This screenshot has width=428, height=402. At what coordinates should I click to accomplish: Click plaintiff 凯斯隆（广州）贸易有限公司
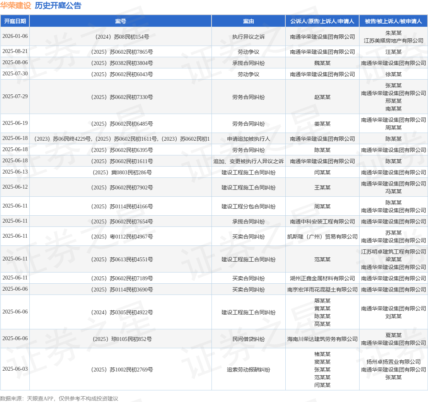(322, 237)
